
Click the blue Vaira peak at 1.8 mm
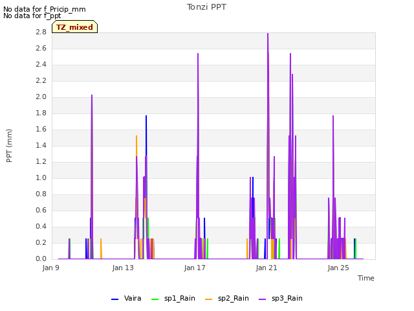[x=146, y=117]
